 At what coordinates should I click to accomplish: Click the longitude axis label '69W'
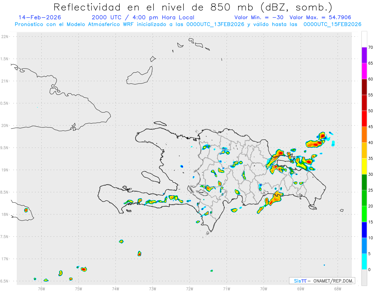point(301,289)
